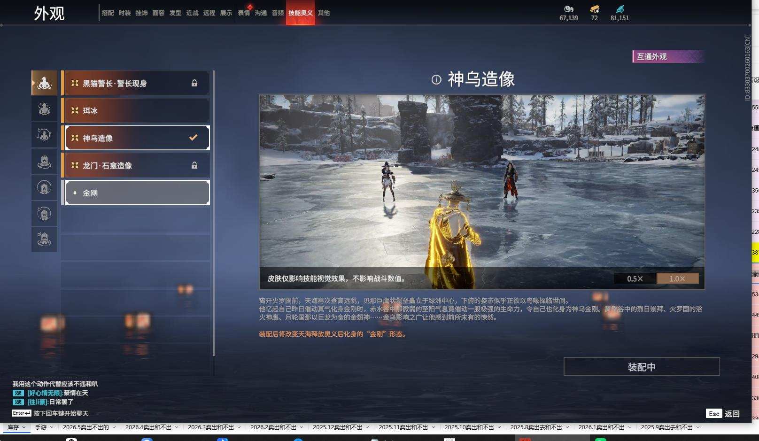
Task: Open the 挂饰 tab
Action: coord(142,13)
